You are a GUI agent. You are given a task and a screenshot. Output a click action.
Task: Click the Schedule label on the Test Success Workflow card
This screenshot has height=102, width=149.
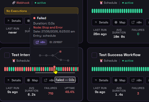click(x=110, y=61)
